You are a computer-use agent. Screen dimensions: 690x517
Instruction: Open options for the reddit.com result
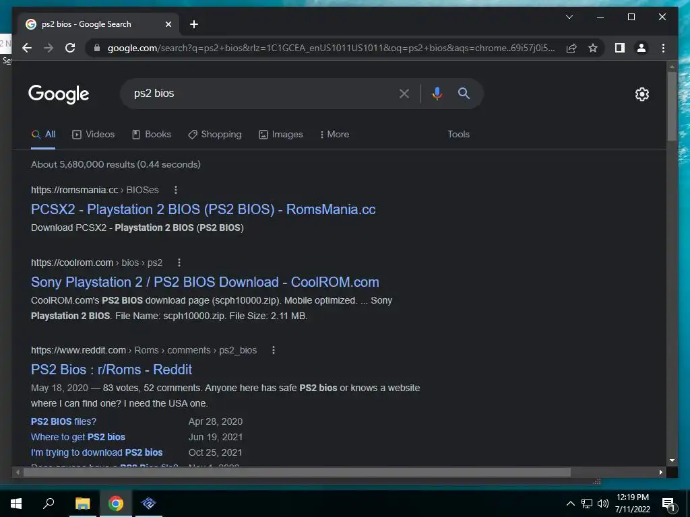274,350
